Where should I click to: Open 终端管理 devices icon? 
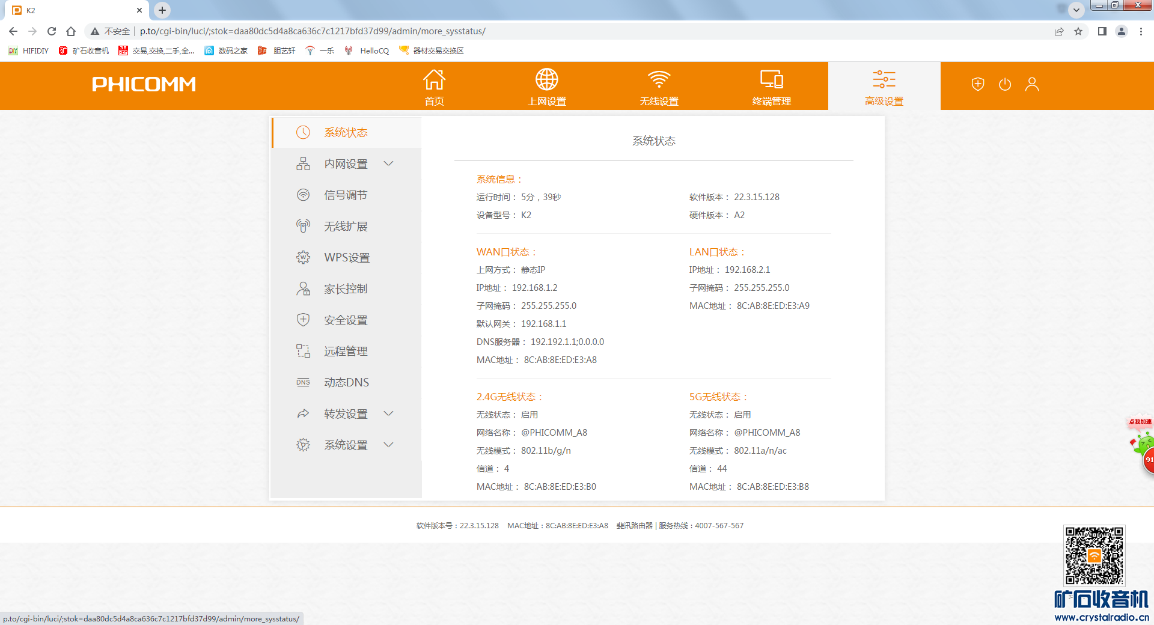tap(772, 79)
